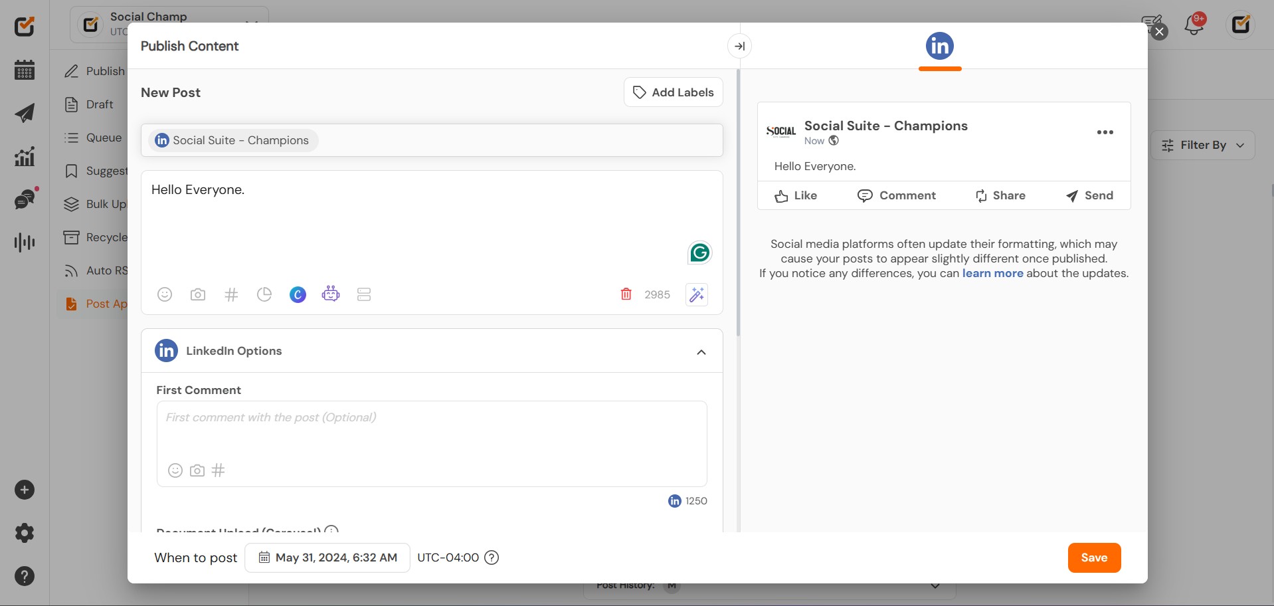The width and height of the screenshot is (1274, 606).
Task: Open the Draft menu item
Action: tap(99, 104)
